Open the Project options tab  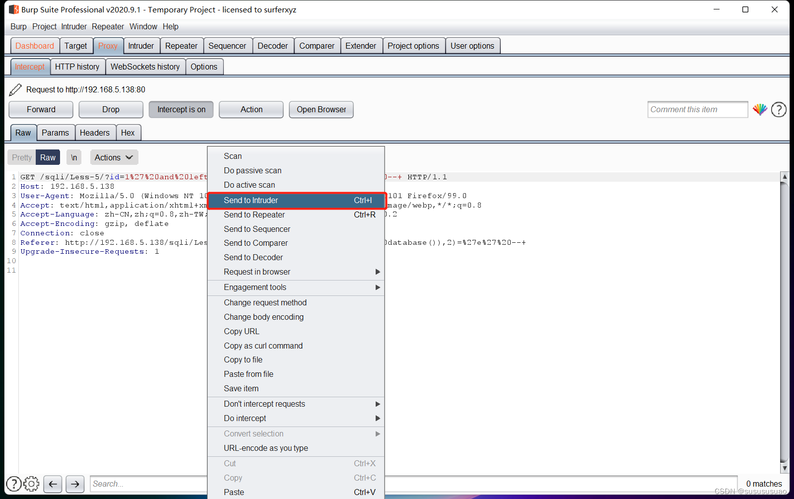pyautogui.click(x=413, y=46)
